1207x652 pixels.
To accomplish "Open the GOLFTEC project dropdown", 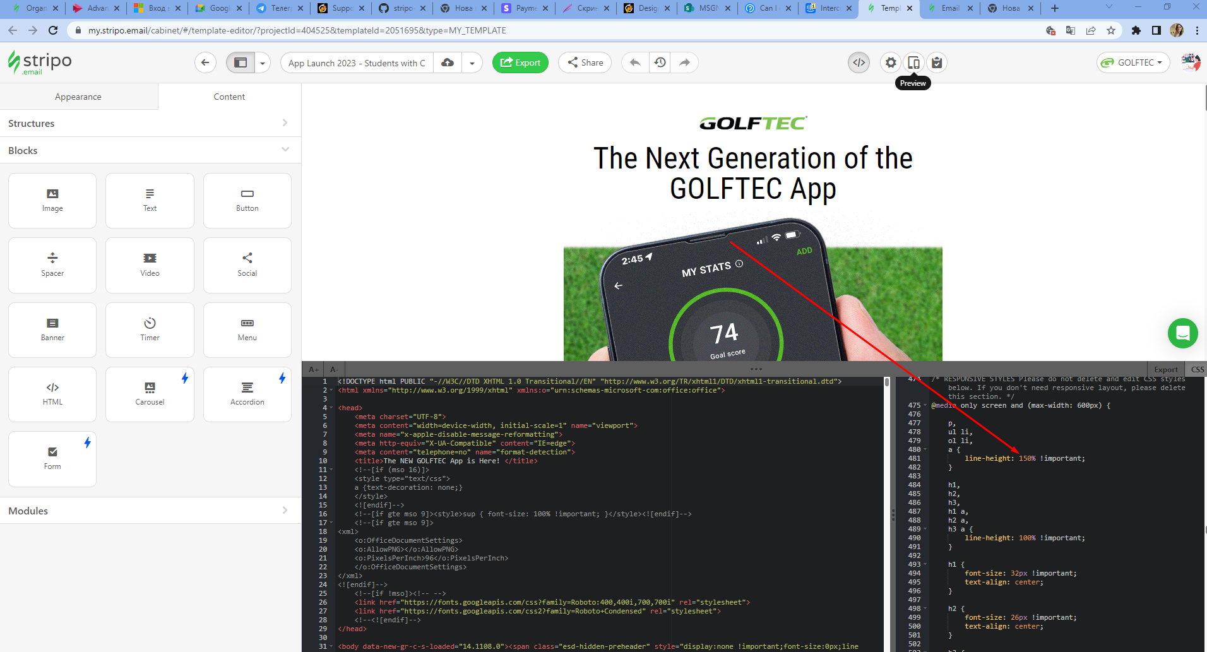I will pyautogui.click(x=1133, y=62).
